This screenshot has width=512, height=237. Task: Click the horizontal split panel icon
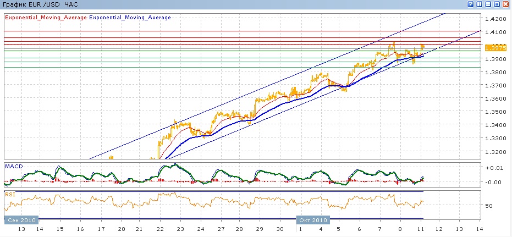[488, 4]
